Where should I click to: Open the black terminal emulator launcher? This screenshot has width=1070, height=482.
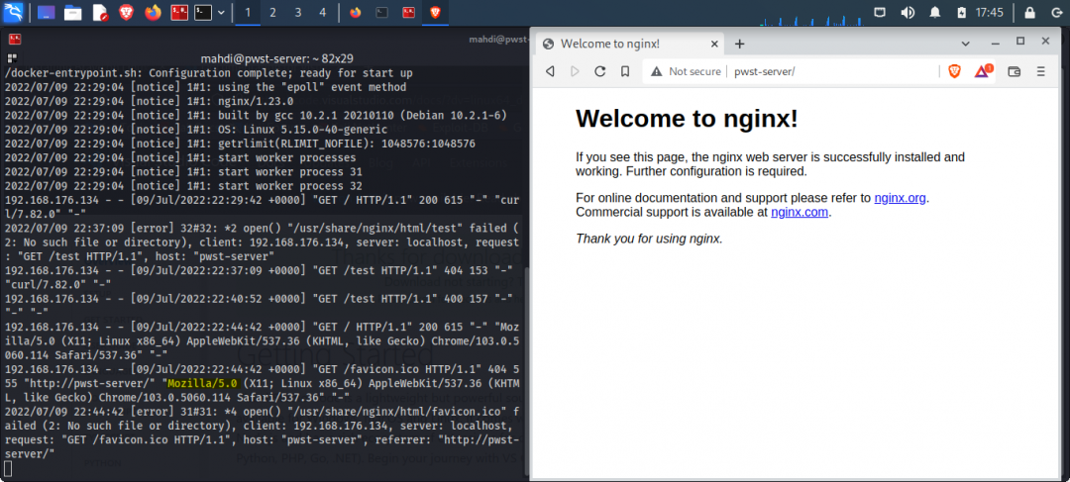click(x=203, y=12)
